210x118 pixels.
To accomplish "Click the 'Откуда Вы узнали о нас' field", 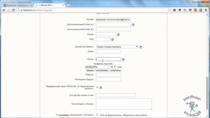I will [x=116, y=95].
